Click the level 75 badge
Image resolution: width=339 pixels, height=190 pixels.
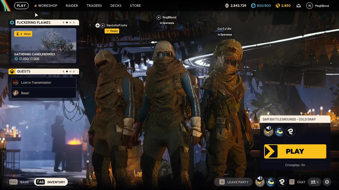pos(309,6)
